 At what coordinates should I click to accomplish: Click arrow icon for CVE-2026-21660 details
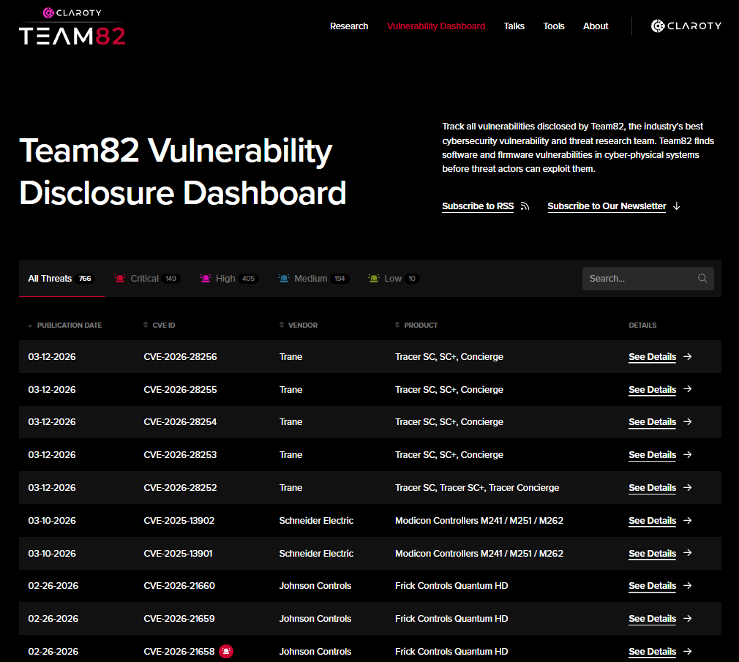pos(688,586)
